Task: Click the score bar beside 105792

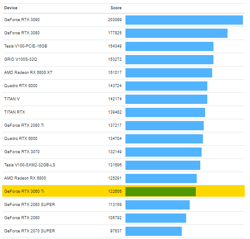Action: [156, 218]
